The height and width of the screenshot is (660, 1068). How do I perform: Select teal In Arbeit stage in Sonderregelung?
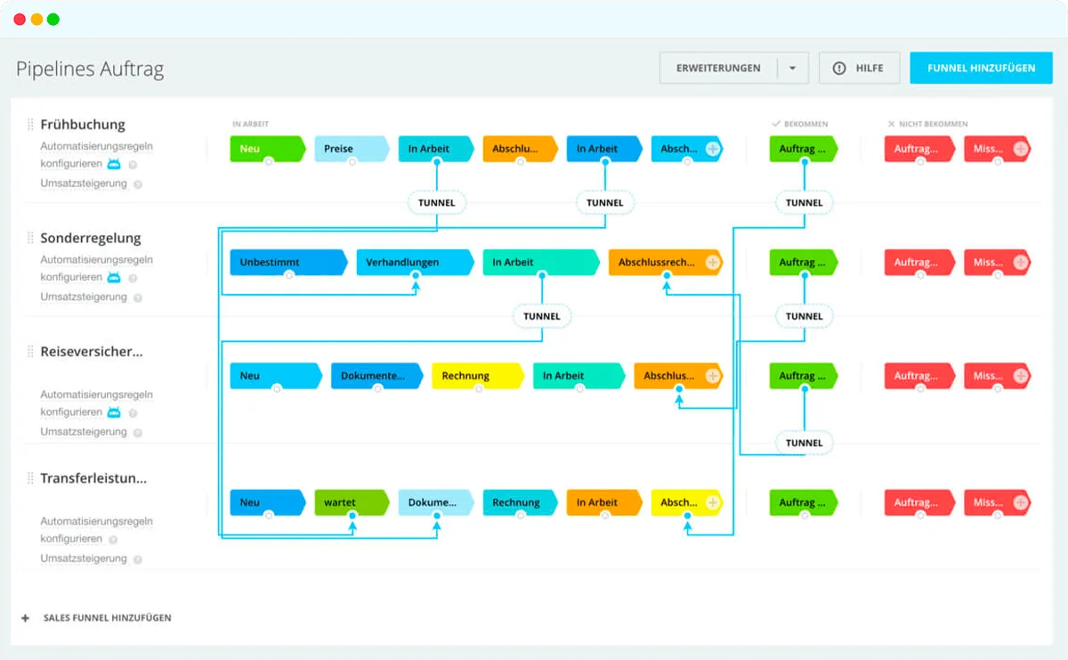[541, 263]
